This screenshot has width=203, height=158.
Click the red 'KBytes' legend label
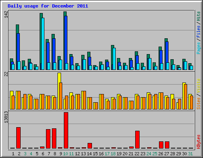point(199,142)
